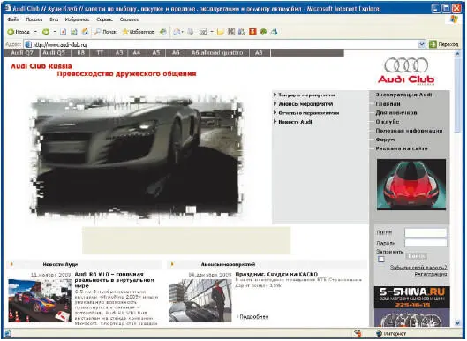Open Mail icon dropdown arrow

[182, 32]
